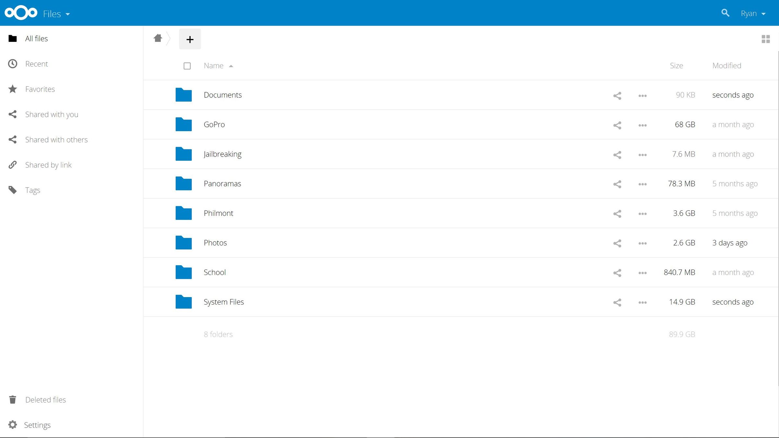Open the Favorites section
This screenshot has width=779, height=438.
point(40,89)
